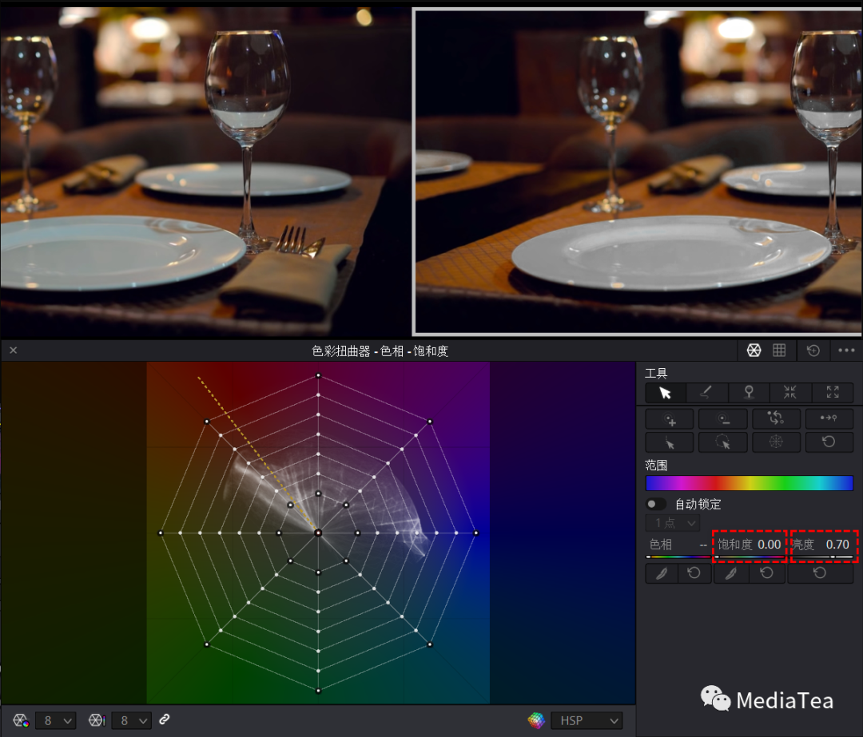
Task: Click the 范围 hue range color bar
Action: (x=749, y=483)
